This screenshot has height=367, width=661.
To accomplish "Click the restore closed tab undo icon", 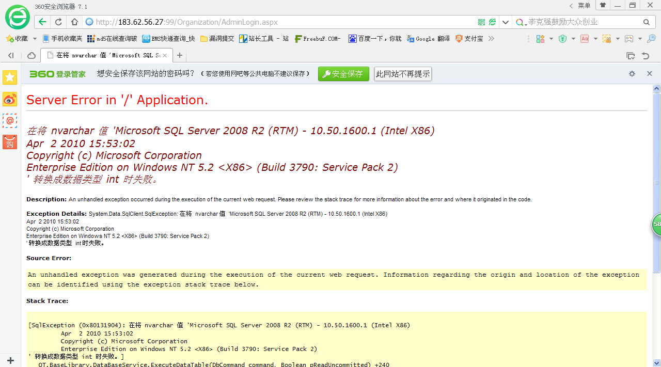I will tap(646, 55).
